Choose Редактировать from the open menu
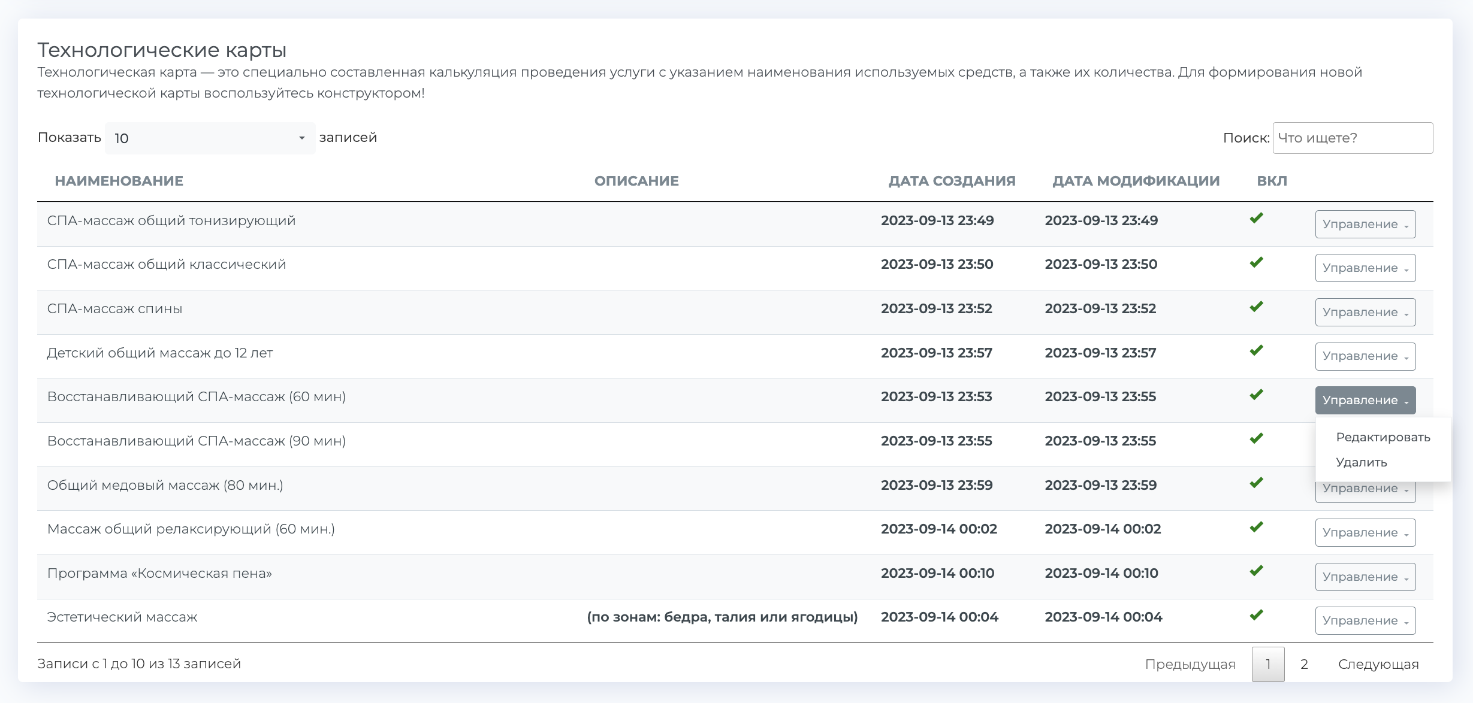 click(x=1383, y=437)
